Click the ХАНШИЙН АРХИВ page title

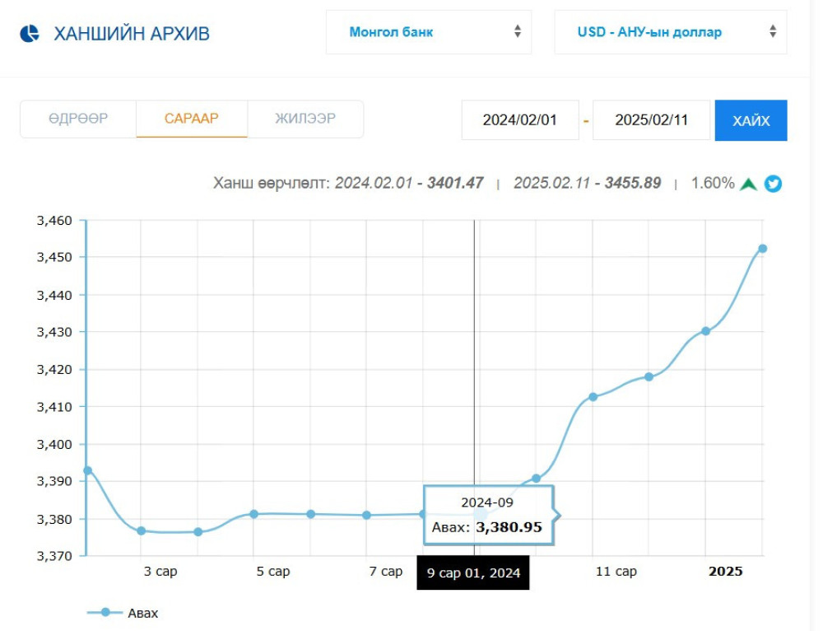click(x=132, y=34)
